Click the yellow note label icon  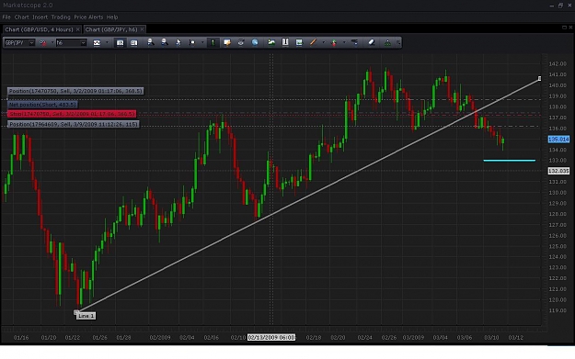227,42
